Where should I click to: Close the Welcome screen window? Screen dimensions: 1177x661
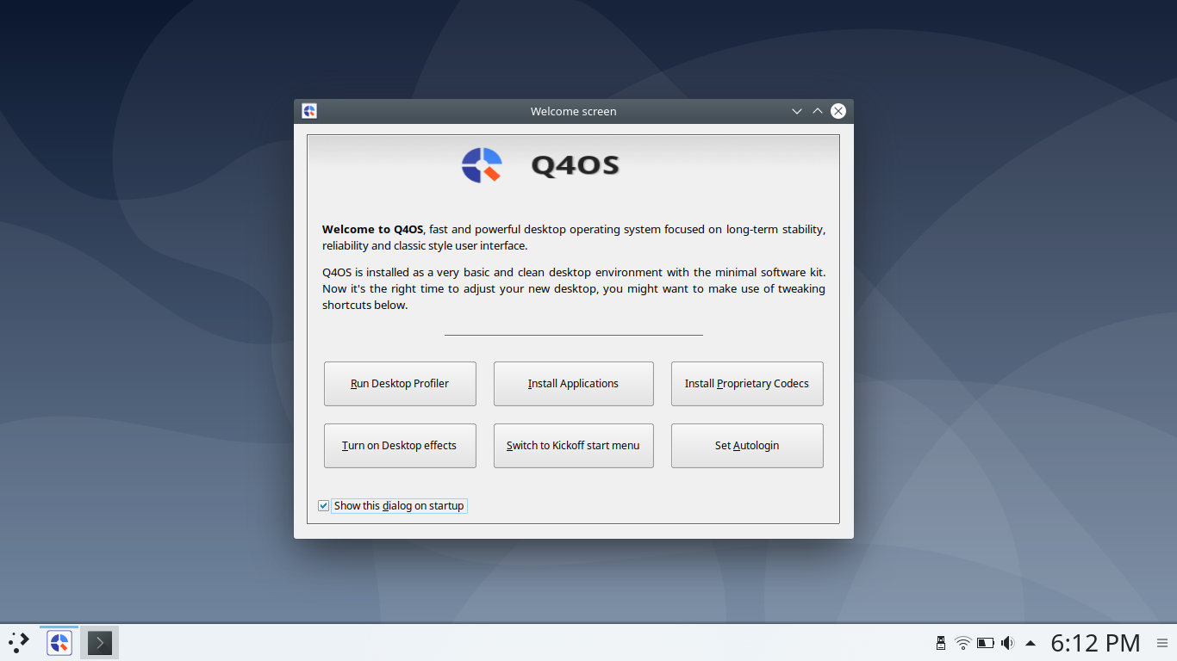pos(838,111)
